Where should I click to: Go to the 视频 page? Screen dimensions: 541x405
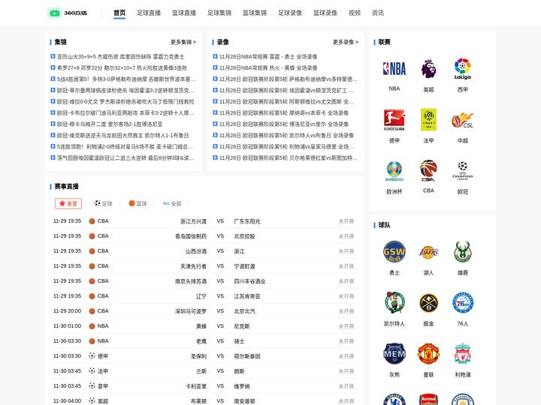pyautogui.click(x=355, y=13)
